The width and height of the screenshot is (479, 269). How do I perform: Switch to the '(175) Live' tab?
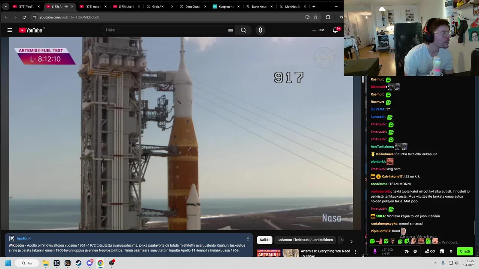point(126,6)
